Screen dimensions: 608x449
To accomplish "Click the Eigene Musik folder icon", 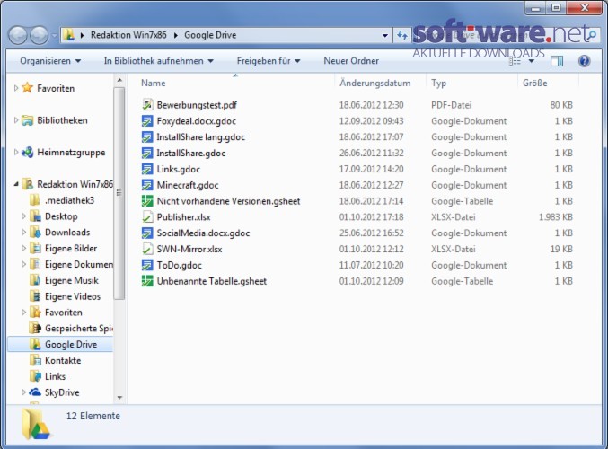I will (35, 280).
